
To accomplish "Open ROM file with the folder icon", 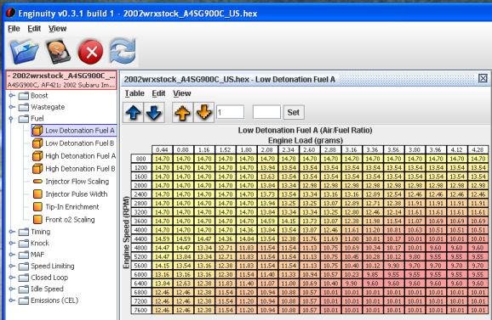I will tap(24, 51).
